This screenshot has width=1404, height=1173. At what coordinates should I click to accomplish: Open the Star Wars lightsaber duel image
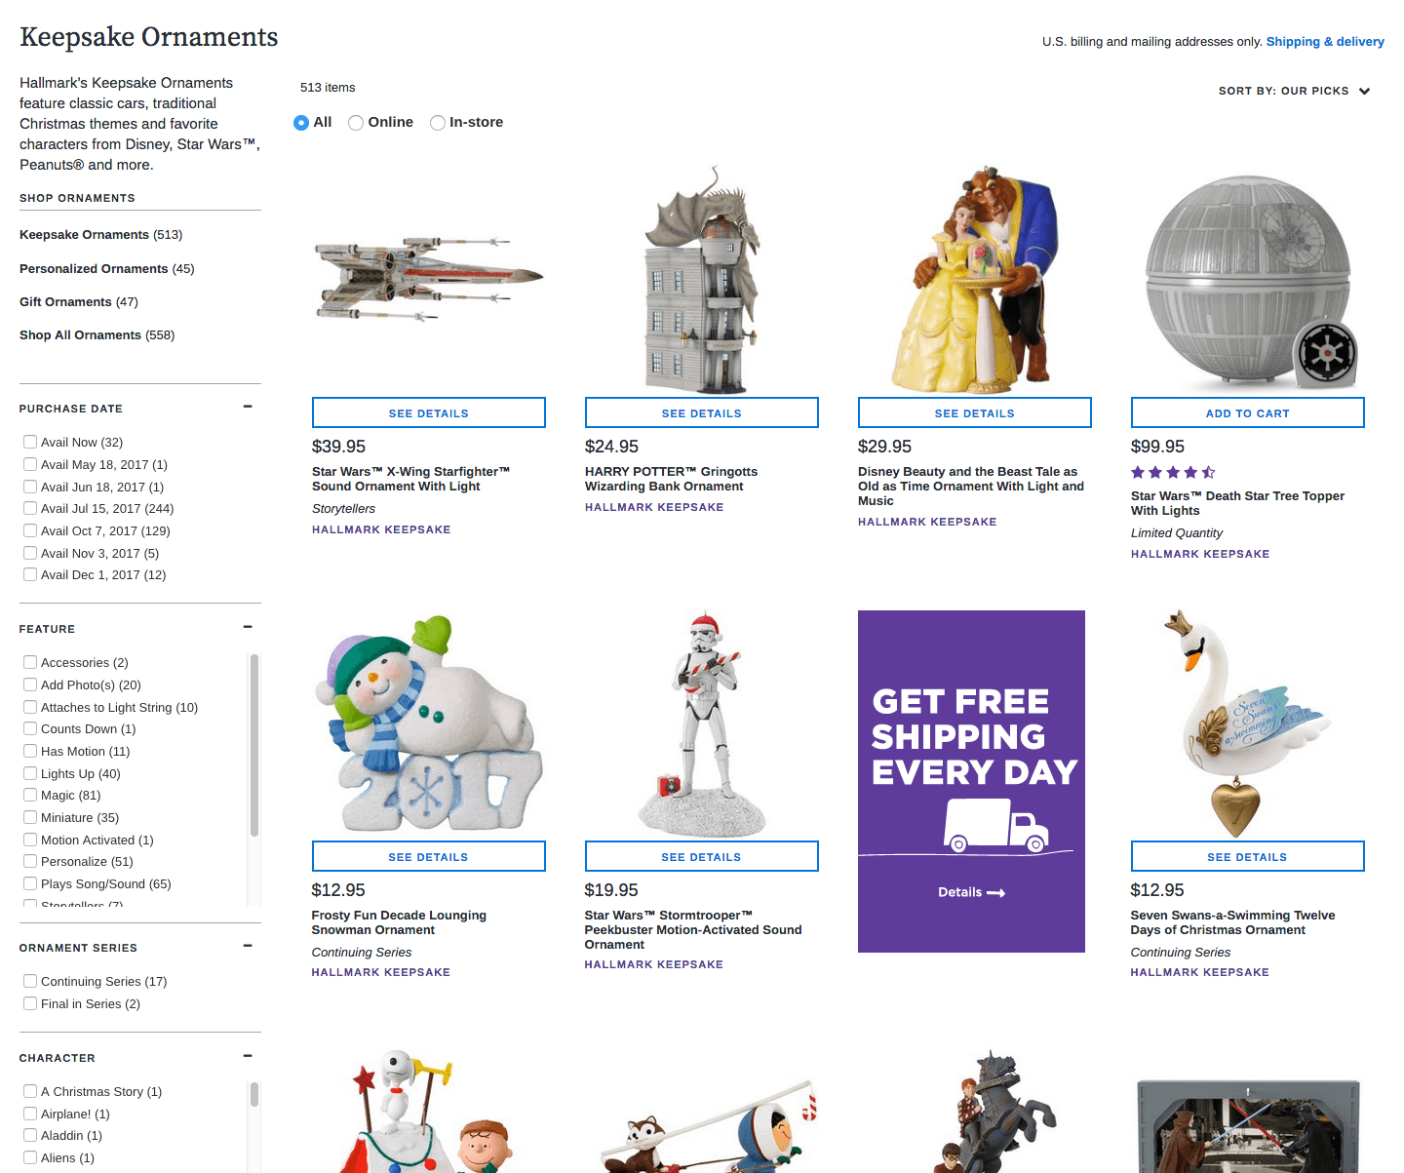point(1248,1125)
